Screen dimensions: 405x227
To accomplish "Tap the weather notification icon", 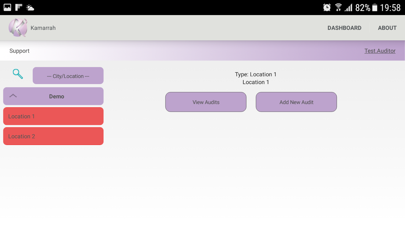I will click(x=30, y=8).
